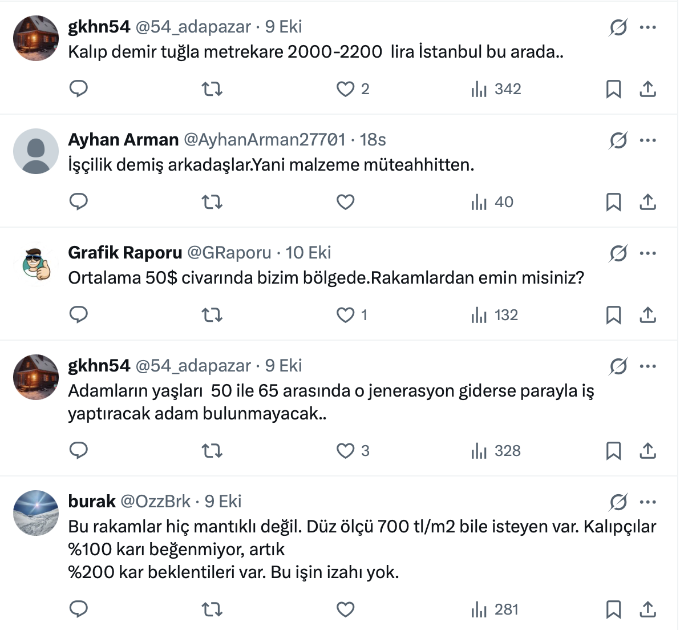Open Grok icon on Ayhan Arman's tweet
Screen dimensions: 680x630
pyautogui.click(x=618, y=140)
